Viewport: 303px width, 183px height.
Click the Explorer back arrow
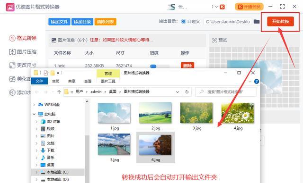coord(37,92)
